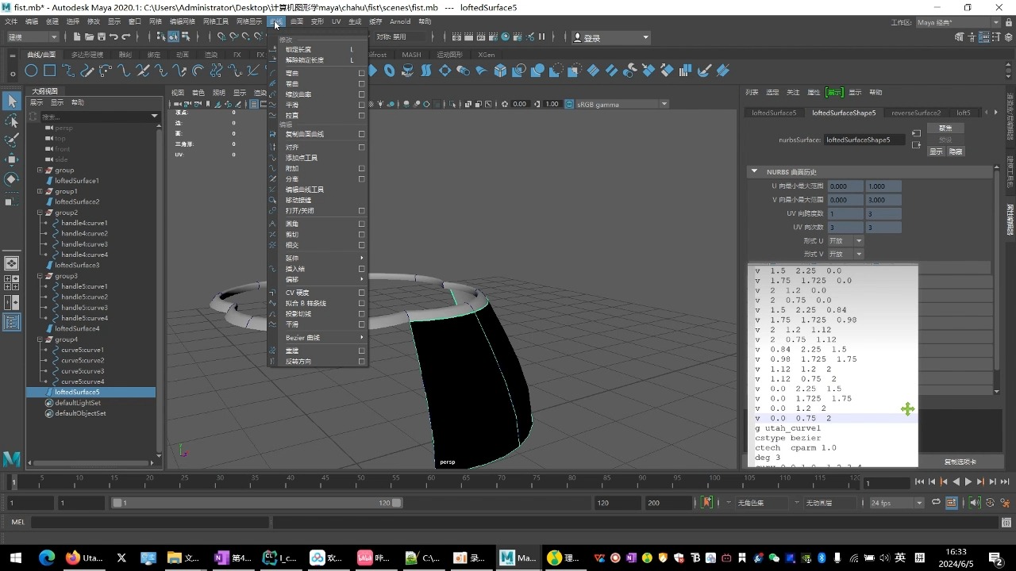
Task: Open the 多边形建模 shelf tab
Action: (x=87, y=55)
